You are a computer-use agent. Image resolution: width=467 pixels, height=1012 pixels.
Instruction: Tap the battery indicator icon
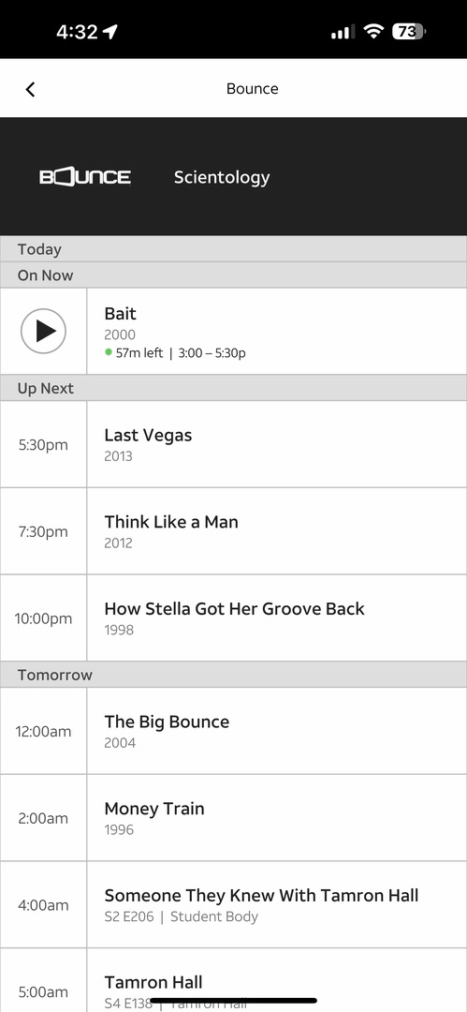click(408, 31)
